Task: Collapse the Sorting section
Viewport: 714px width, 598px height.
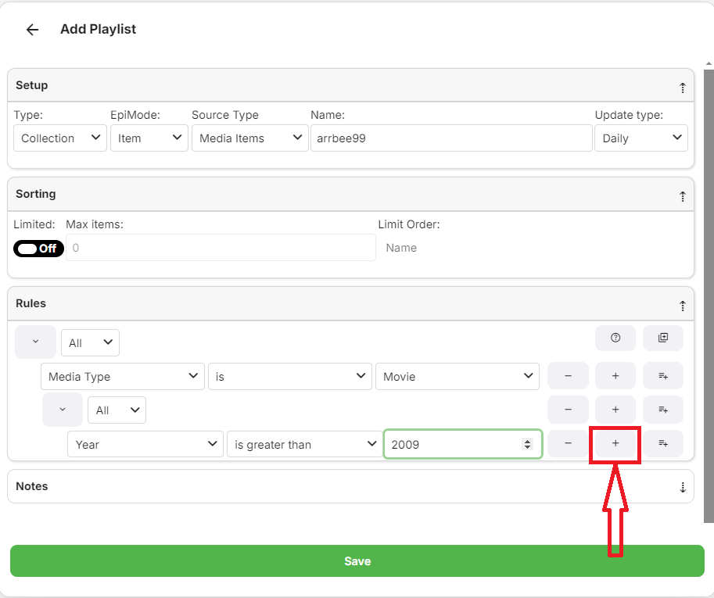Action: (x=682, y=195)
